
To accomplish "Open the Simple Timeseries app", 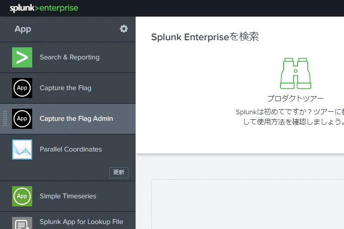I will click(68, 196).
